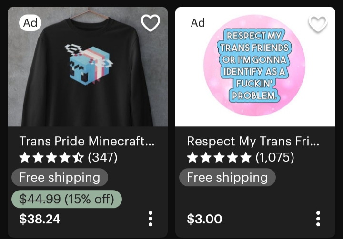Open more options for the $3.00 sticker

(318, 219)
